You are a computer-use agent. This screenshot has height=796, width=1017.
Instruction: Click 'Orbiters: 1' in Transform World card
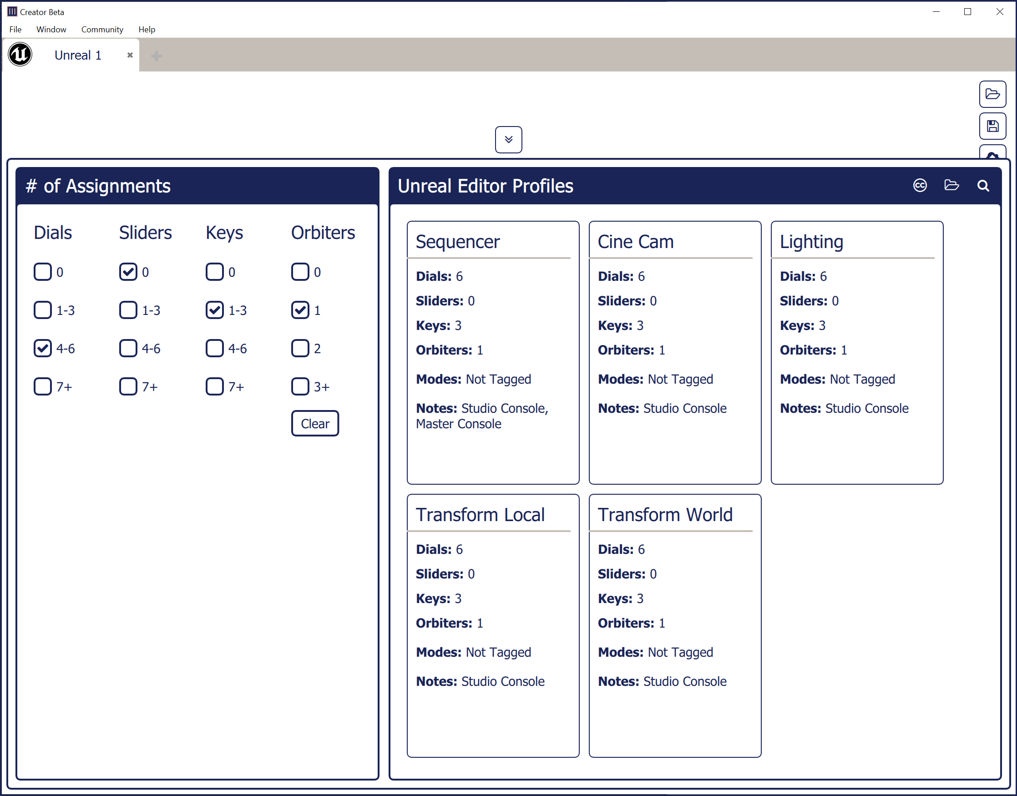[x=631, y=623]
